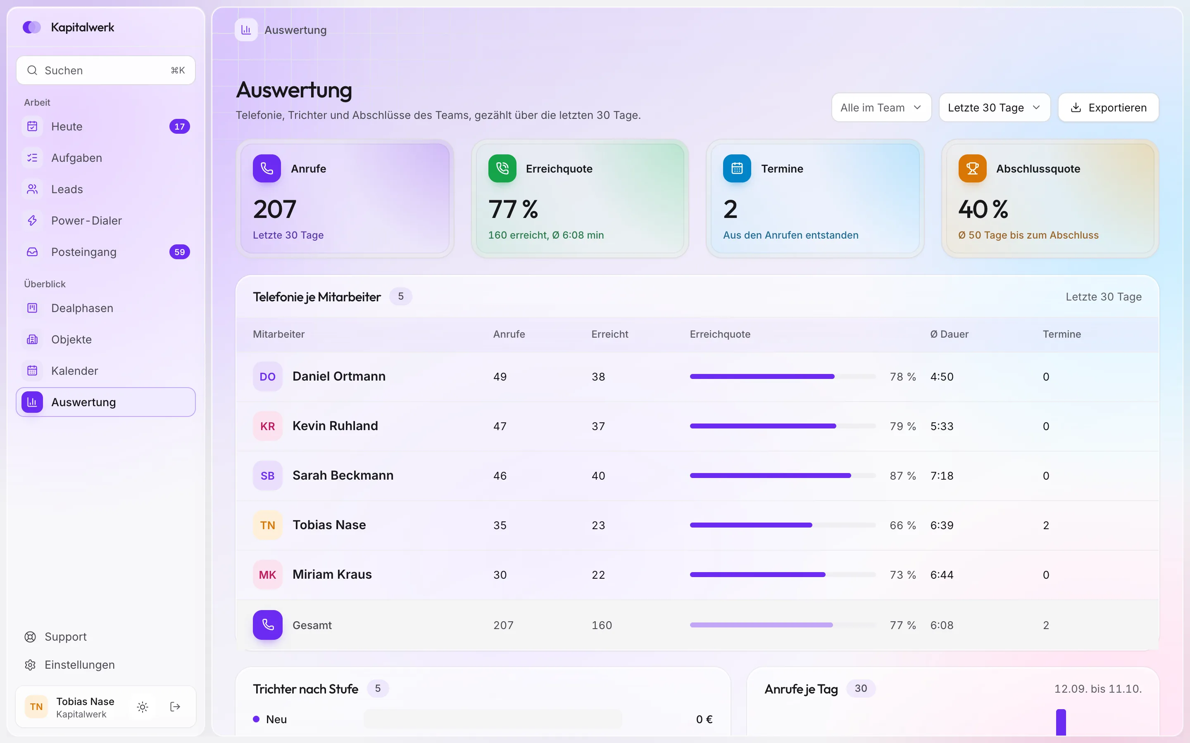1190x743 pixels.
Task: Click the logout icon next to Tobias Nase
Action: [175, 707]
